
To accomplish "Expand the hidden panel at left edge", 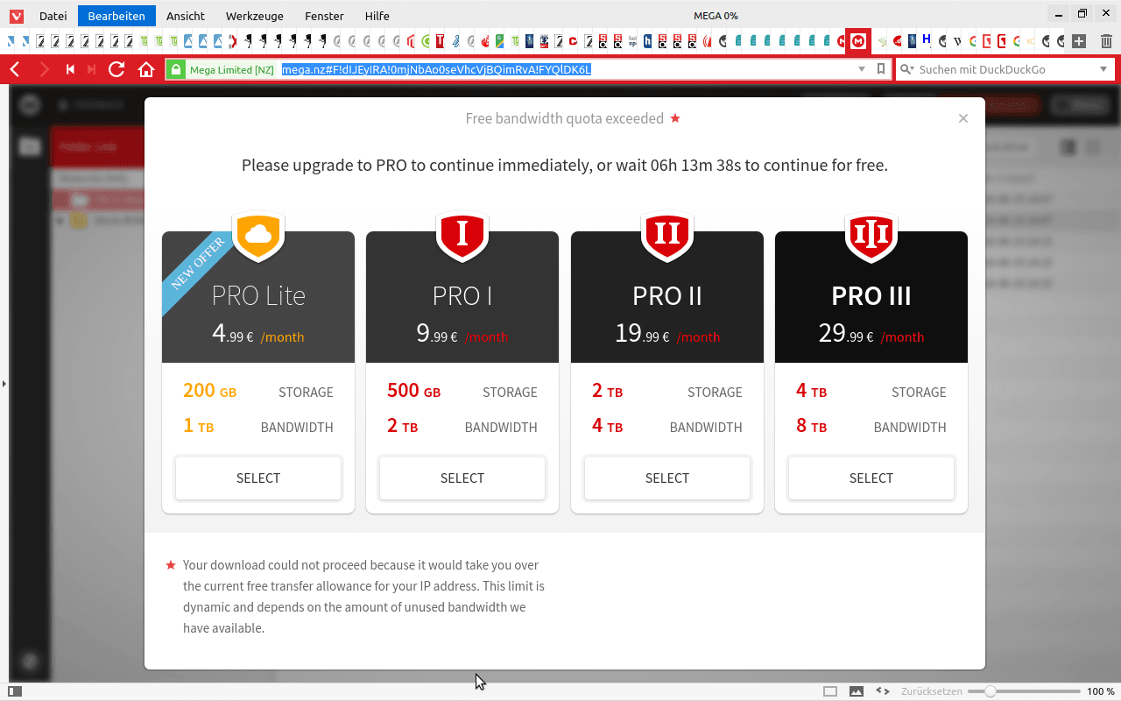I will coord(4,384).
